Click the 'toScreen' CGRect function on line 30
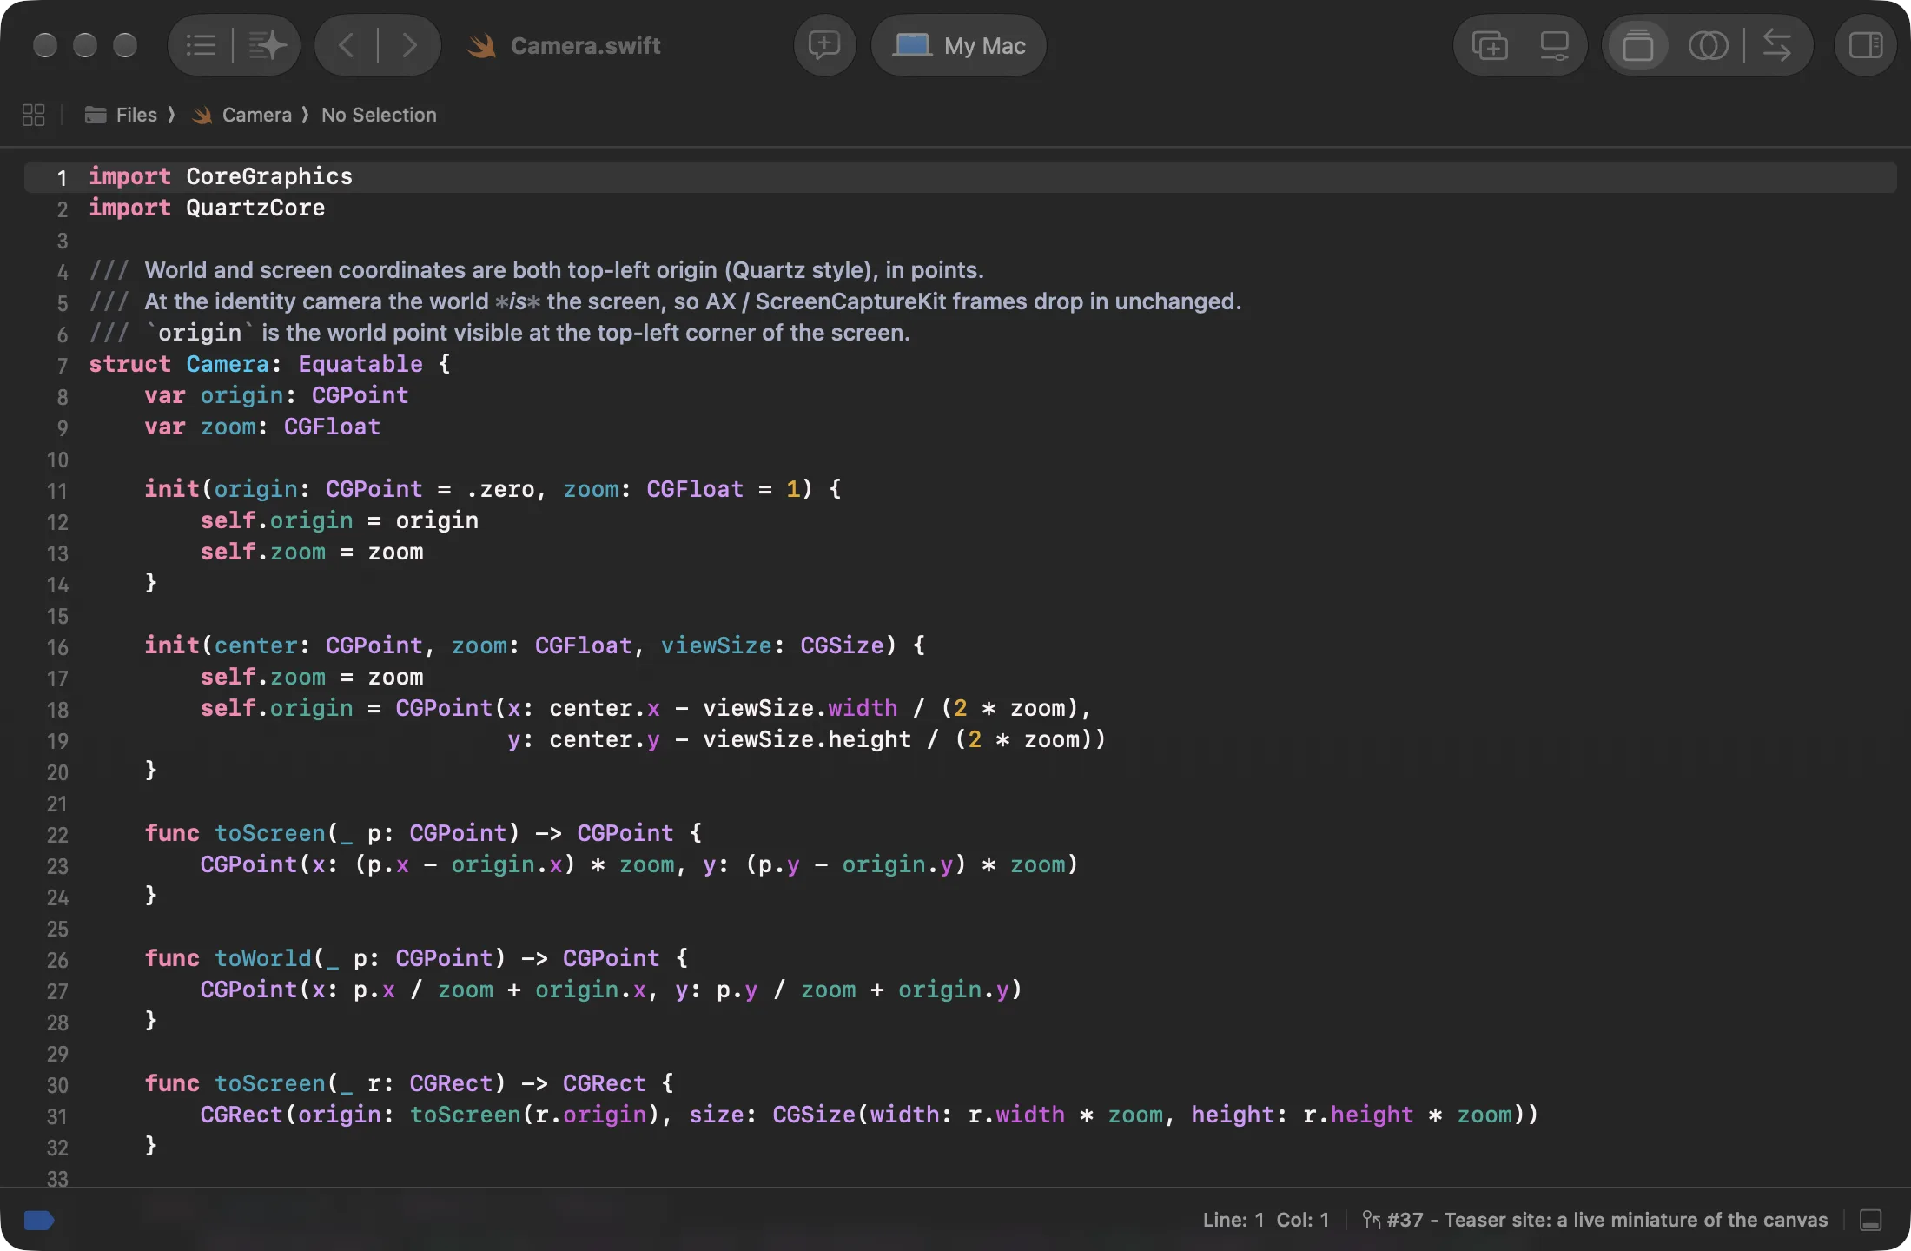 pyautogui.click(x=270, y=1083)
